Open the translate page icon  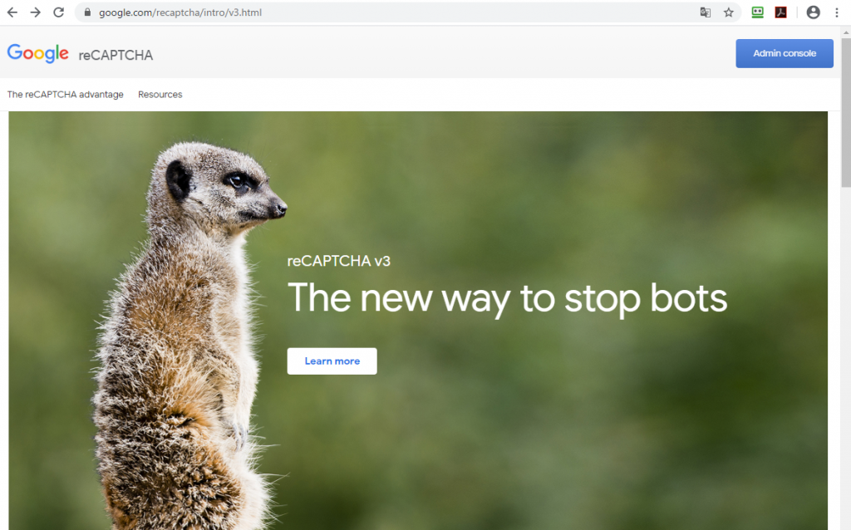pos(705,12)
